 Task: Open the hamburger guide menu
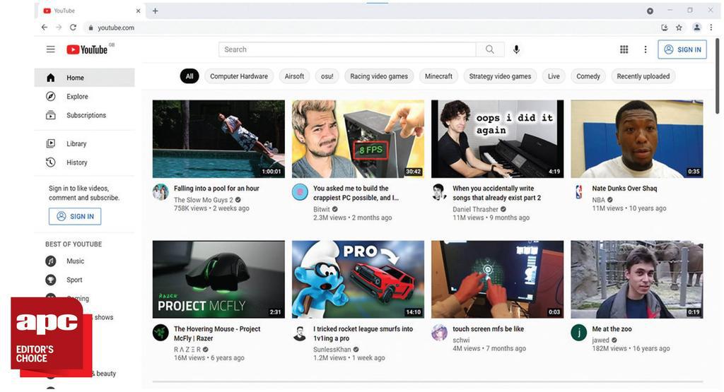pos(51,49)
